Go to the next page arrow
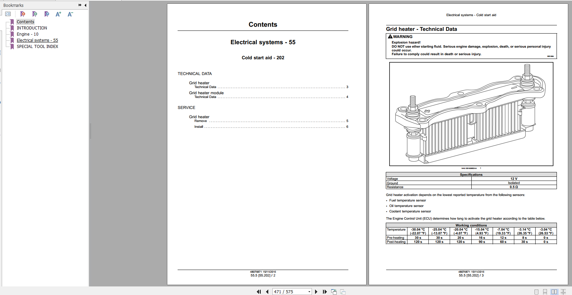This screenshot has width=572, height=295. pos(316,292)
